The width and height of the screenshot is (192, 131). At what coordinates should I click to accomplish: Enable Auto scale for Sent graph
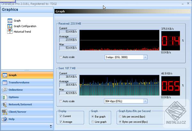(x=61, y=101)
